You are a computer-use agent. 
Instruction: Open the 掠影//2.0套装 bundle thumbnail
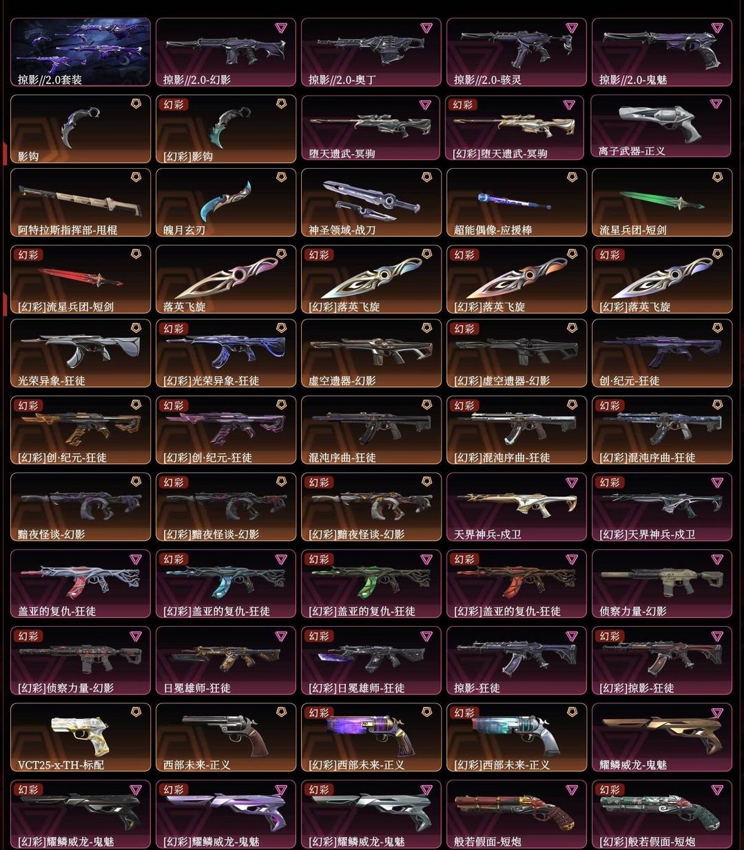coord(81,52)
